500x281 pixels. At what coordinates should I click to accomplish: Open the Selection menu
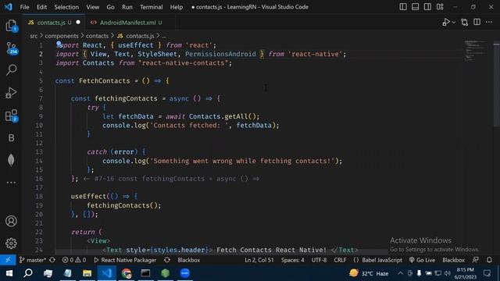(66, 7)
